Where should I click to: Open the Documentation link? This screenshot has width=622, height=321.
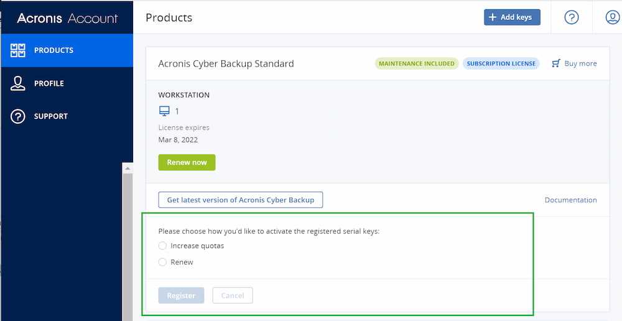click(570, 200)
